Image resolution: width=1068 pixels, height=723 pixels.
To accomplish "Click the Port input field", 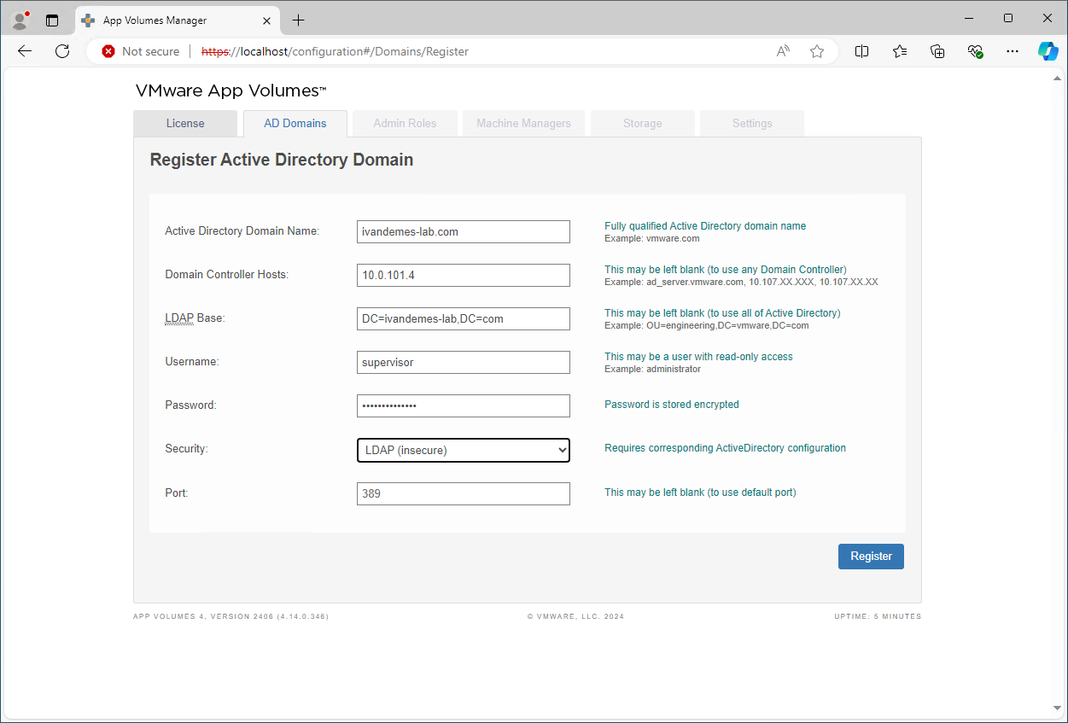I will tap(464, 493).
